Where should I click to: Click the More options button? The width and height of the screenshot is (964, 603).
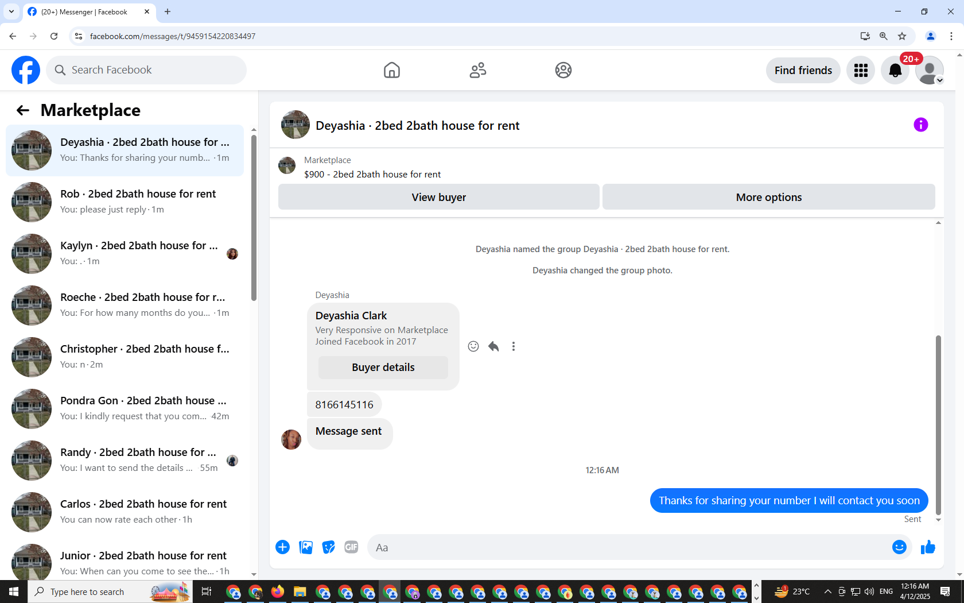pos(769,197)
